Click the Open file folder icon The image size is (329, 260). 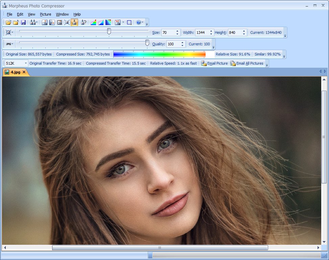point(8,22)
